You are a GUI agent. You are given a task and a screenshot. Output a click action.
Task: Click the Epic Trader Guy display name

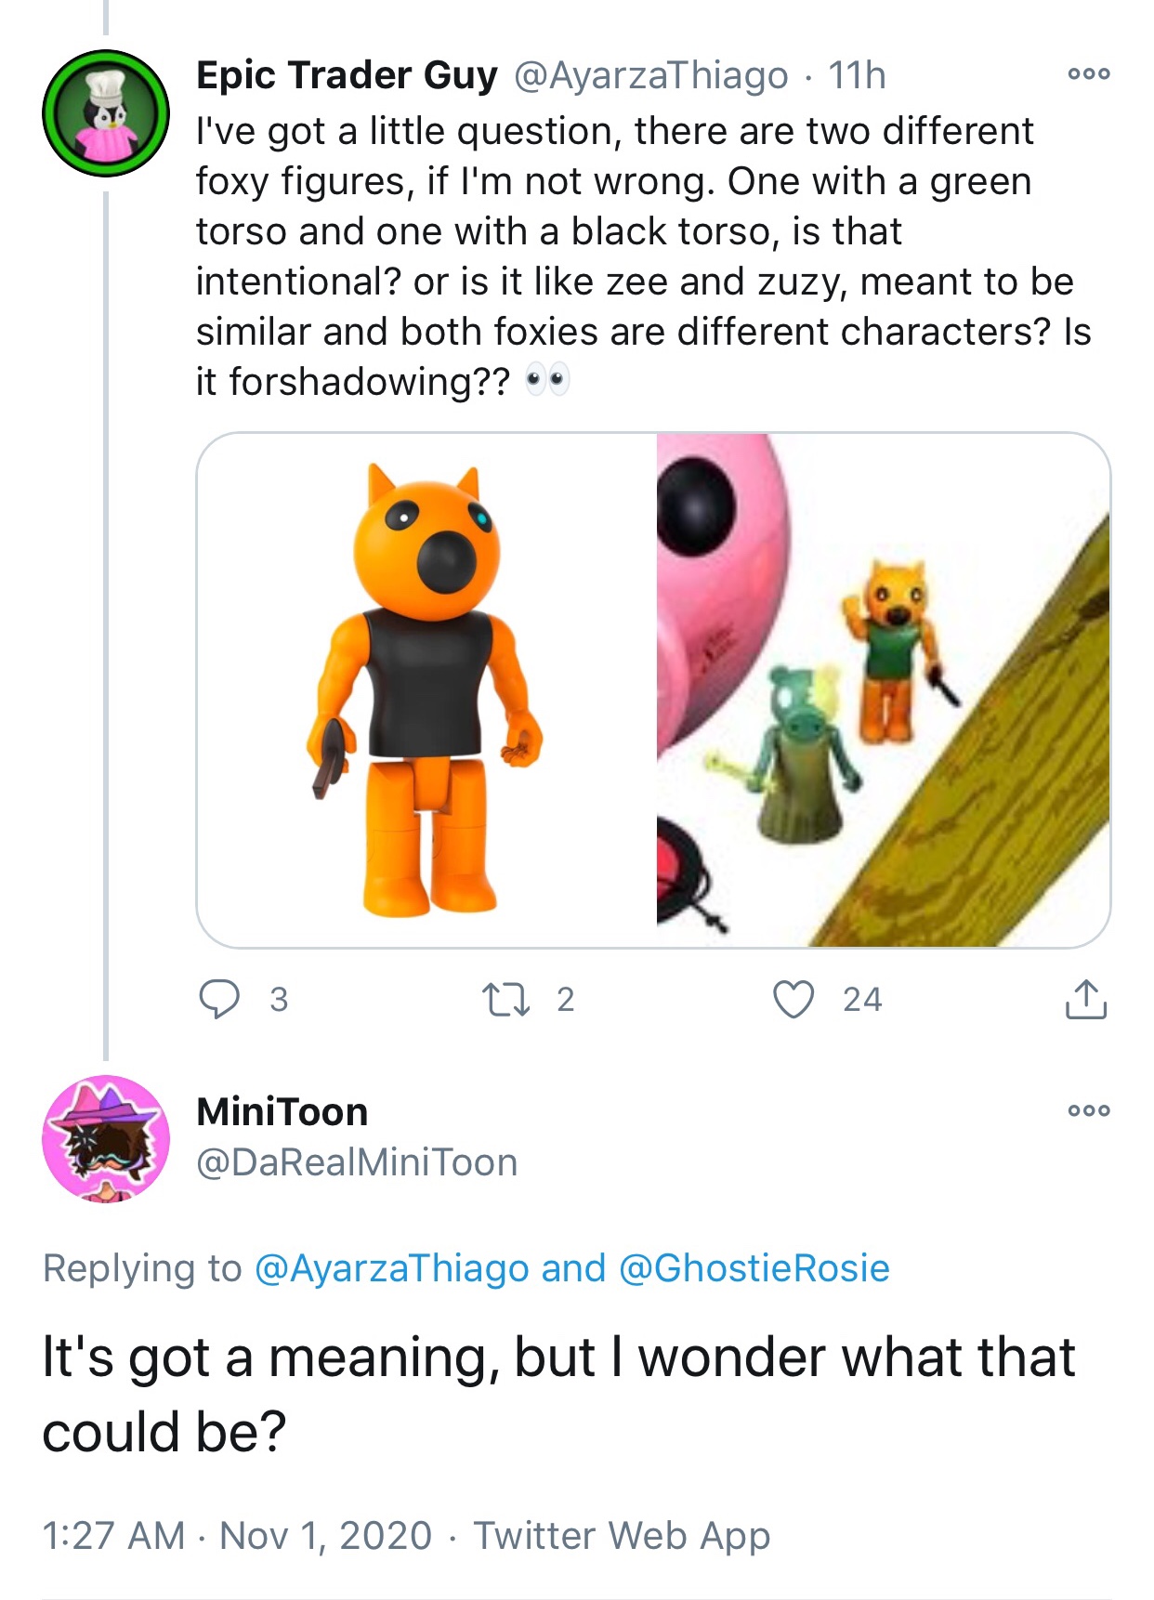coord(347,75)
